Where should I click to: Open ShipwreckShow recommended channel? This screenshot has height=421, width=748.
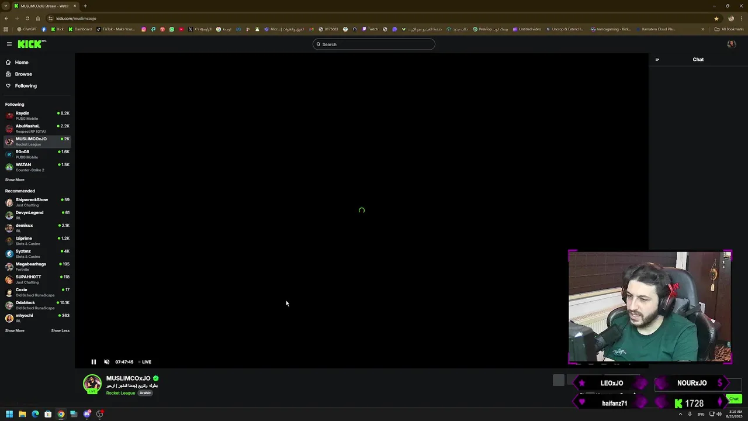37,202
